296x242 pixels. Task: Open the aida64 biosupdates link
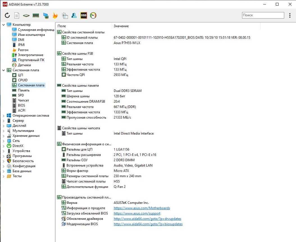[x=148, y=224]
